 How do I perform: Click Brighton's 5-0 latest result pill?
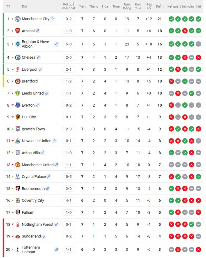pos(68,44)
